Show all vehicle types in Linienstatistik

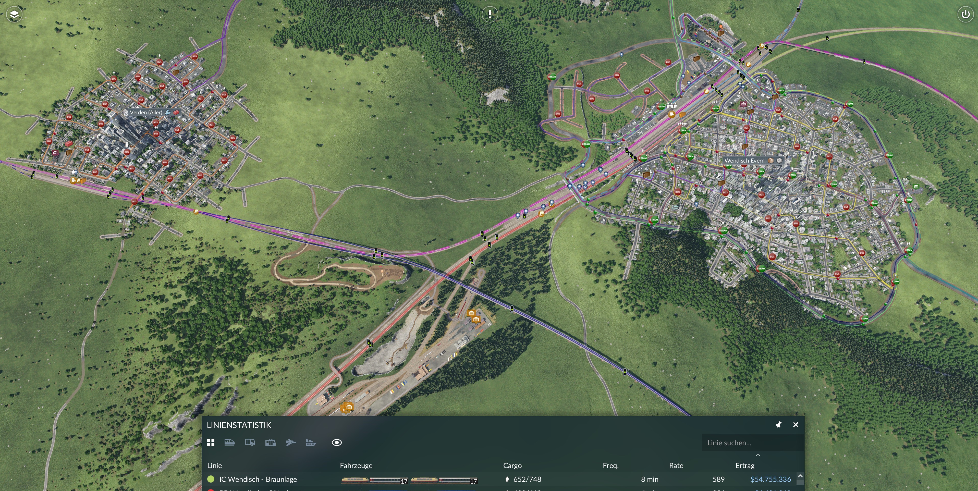(x=211, y=443)
